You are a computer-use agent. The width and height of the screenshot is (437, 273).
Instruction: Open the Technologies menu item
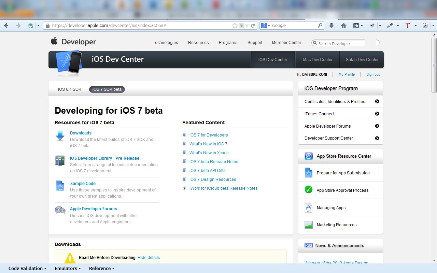click(165, 43)
